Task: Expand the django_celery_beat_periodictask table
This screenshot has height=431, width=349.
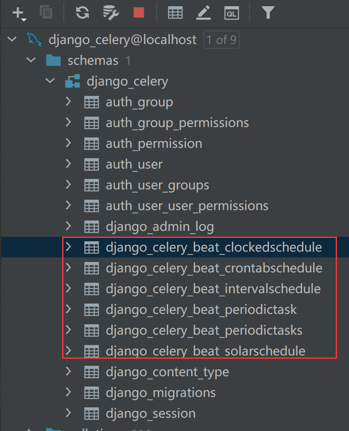Action: tap(69, 309)
